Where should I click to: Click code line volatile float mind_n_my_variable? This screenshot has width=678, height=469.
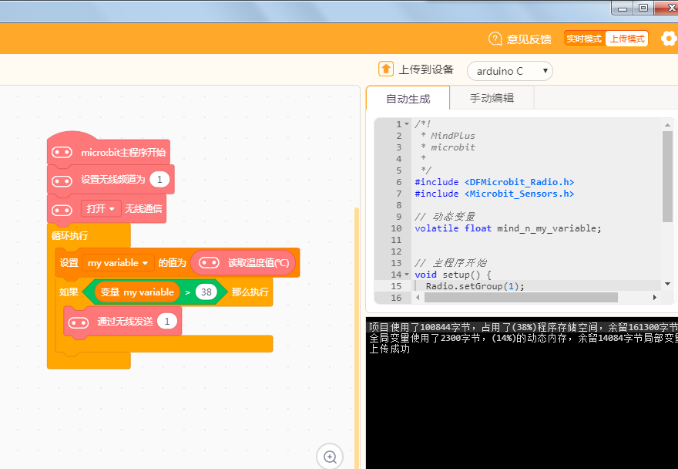[508, 228]
